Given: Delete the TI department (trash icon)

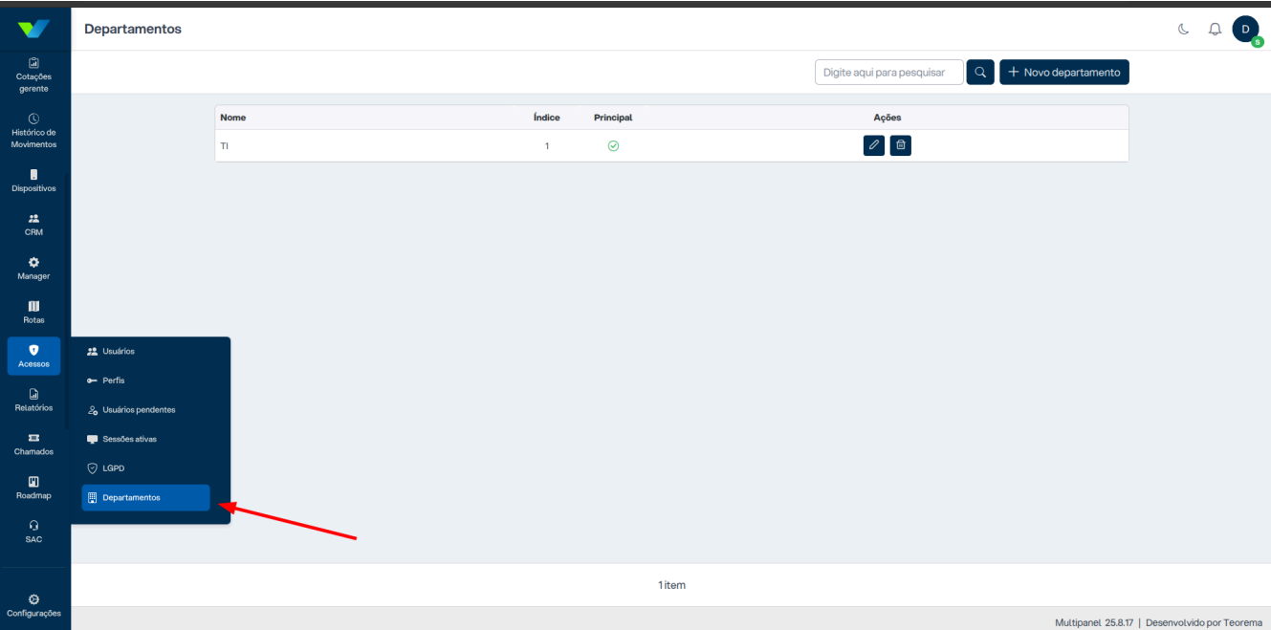Looking at the screenshot, I should click(901, 145).
